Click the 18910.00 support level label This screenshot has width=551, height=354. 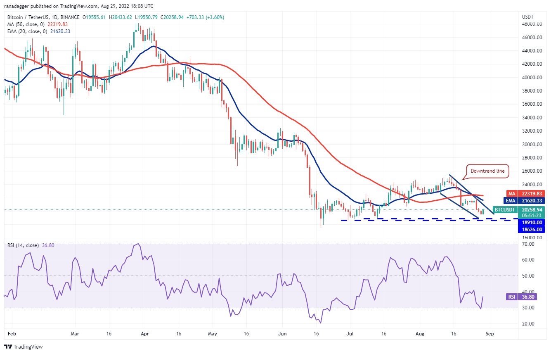pos(532,222)
